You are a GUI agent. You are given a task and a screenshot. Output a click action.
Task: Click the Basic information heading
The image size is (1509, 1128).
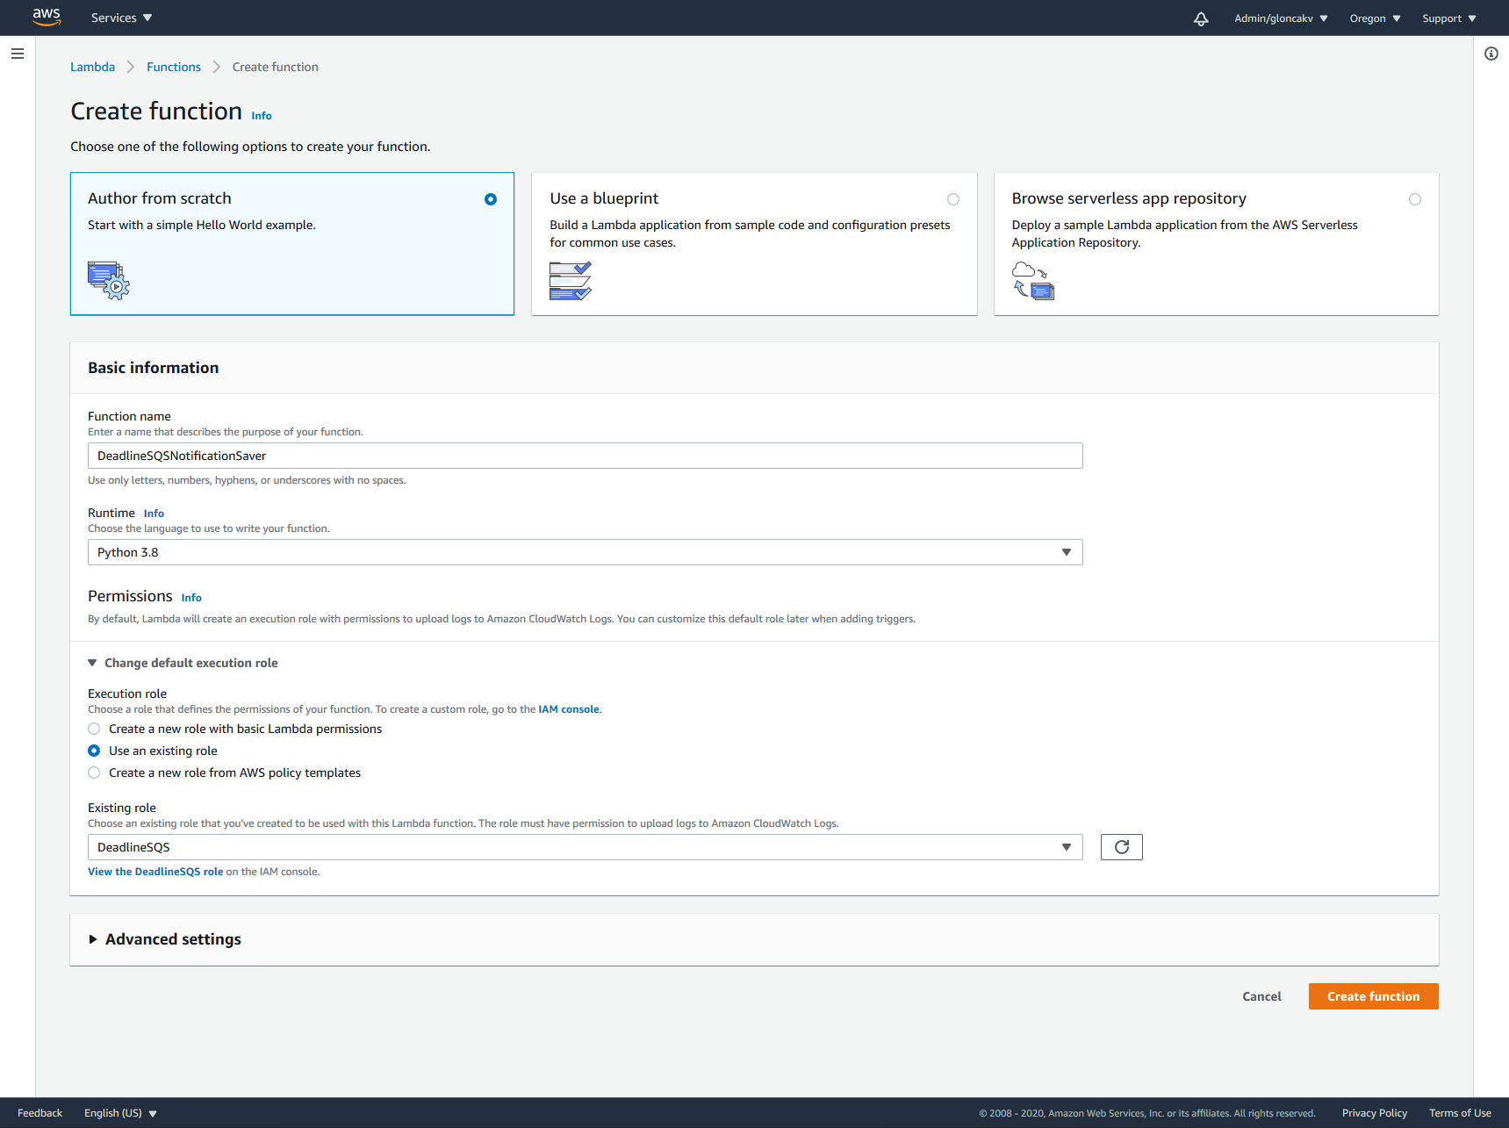coord(154,368)
